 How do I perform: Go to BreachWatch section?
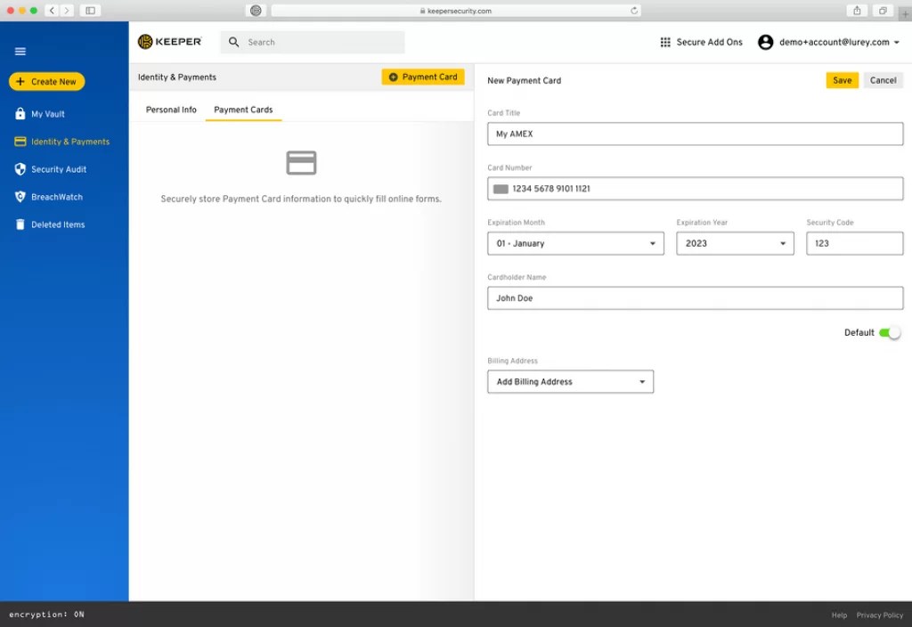pyautogui.click(x=57, y=197)
